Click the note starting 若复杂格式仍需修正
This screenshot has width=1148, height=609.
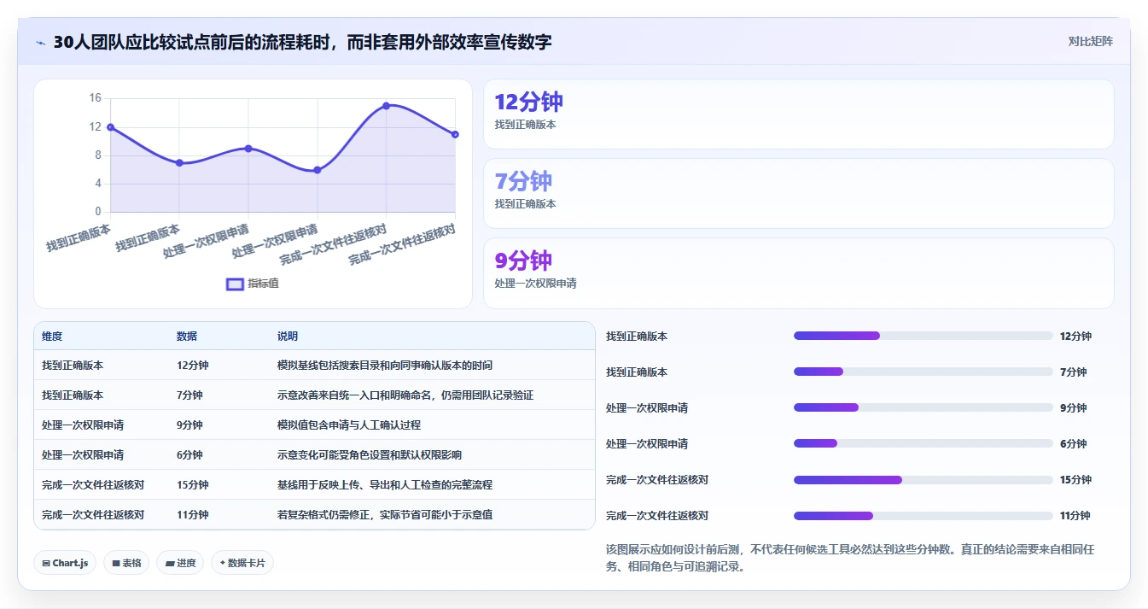[x=385, y=515]
